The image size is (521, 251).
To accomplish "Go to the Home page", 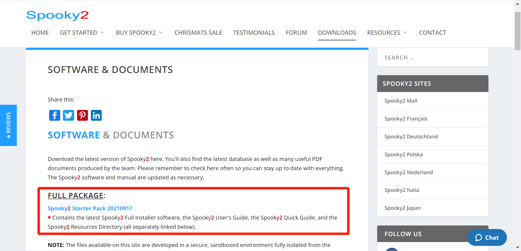I will (x=40, y=33).
